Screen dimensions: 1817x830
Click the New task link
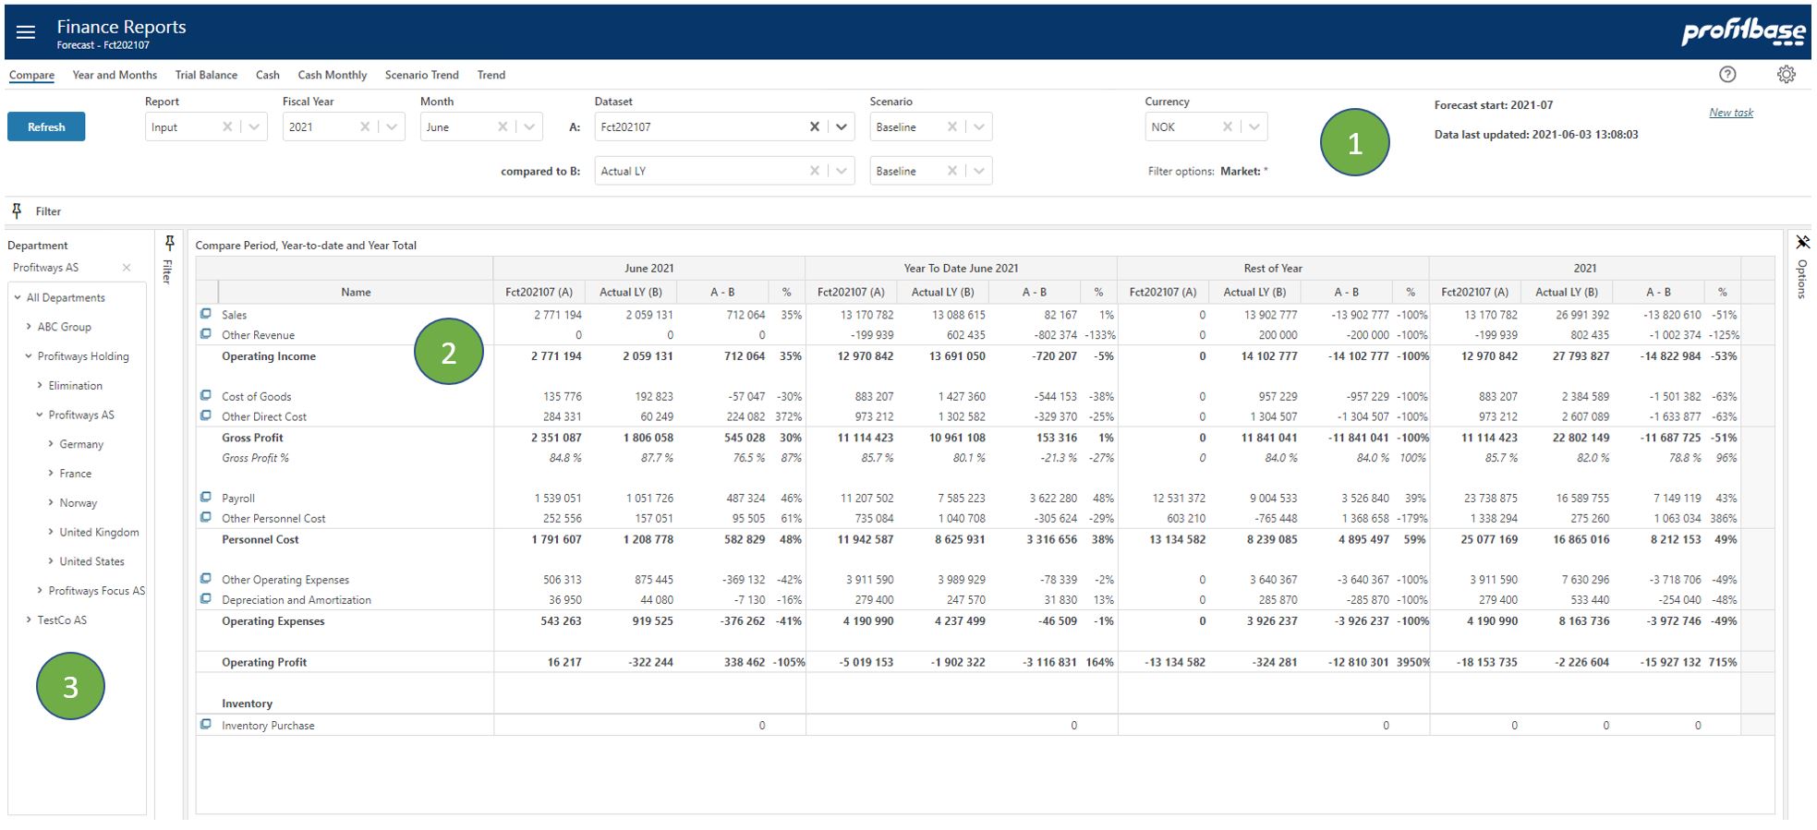coord(1731,113)
